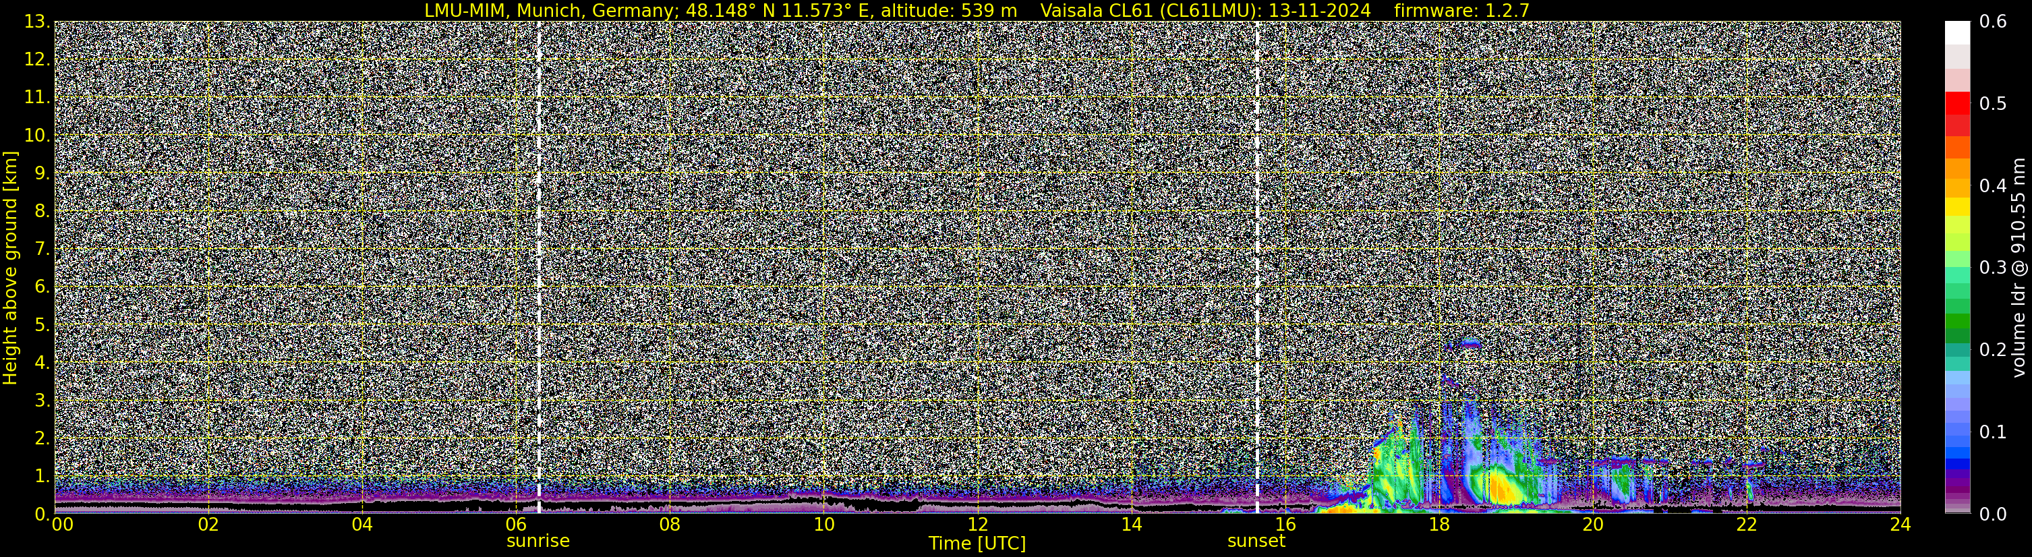The height and width of the screenshot is (557, 2032).
Task: Click the '0.6' colorbar tick label
Action: [1994, 22]
